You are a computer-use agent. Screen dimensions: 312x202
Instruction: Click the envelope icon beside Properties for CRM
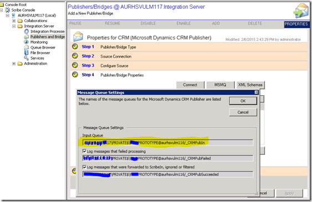point(78,37)
